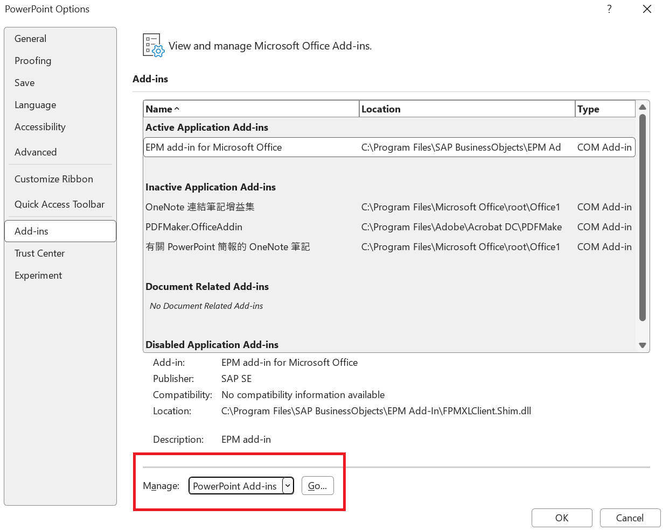Select 有關 PowerPoint 簡報的 OneNote 筆記 row
Viewport: 663px width, 531px height.
click(x=389, y=247)
